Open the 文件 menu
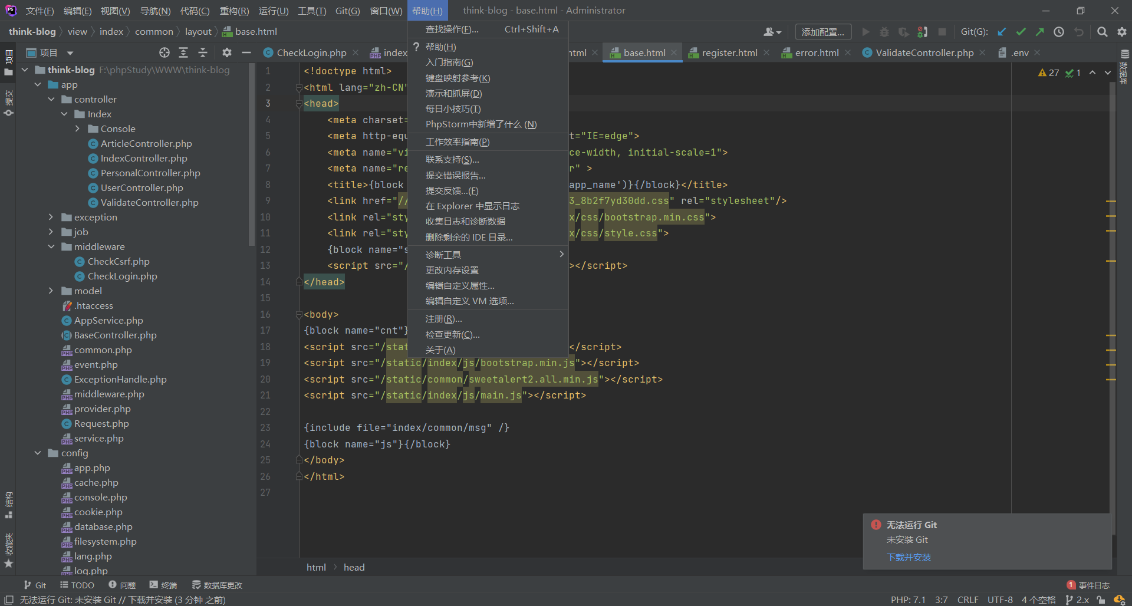The image size is (1132, 606). point(40,11)
